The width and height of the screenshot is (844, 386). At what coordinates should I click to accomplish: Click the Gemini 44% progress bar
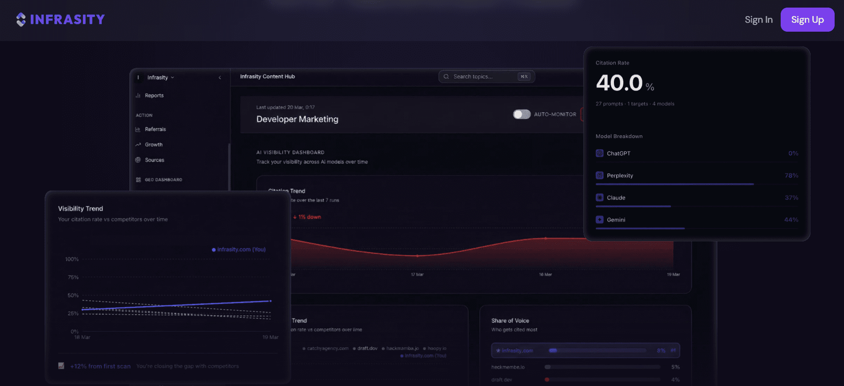coord(640,228)
